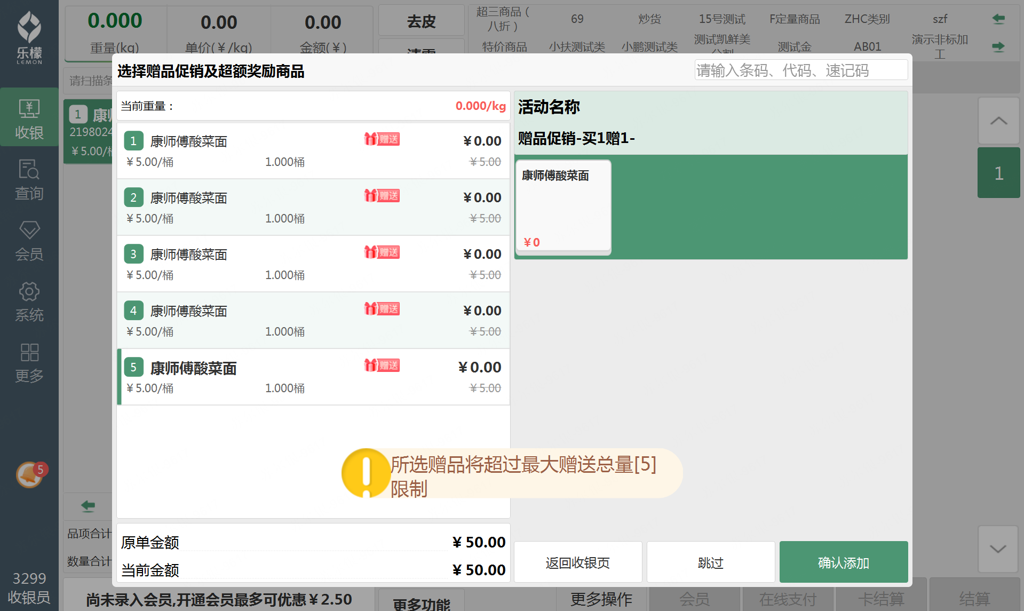Click the 乐檬 Lemon logo
The image size is (1024, 611).
coord(29,37)
